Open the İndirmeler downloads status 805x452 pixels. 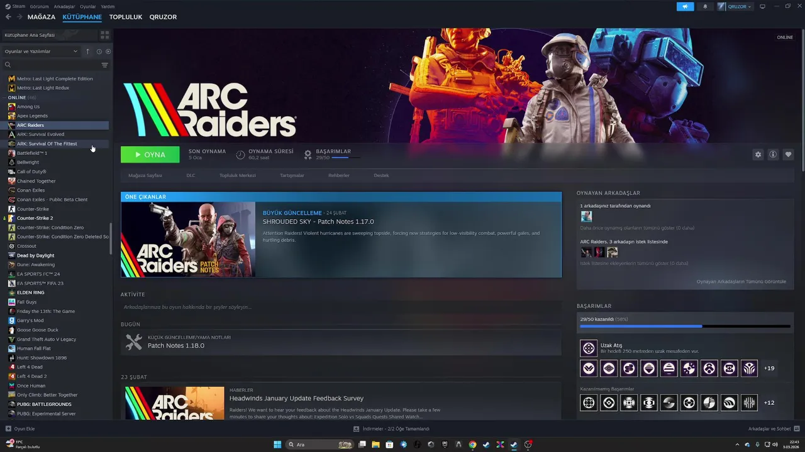[x=391, y=429]
